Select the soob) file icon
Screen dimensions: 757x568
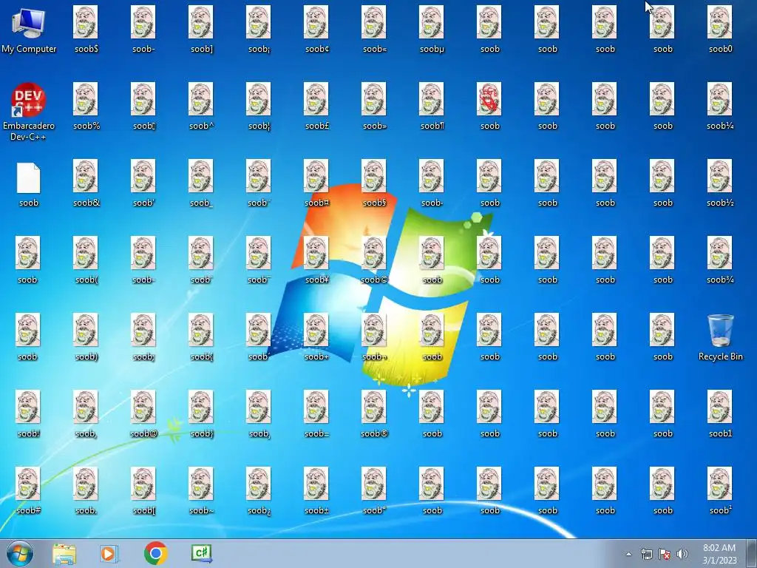tap(86, 330)
